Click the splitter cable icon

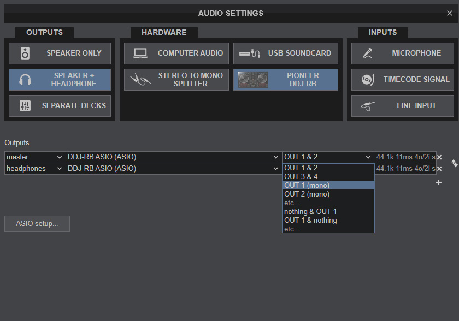coord(140,80)
